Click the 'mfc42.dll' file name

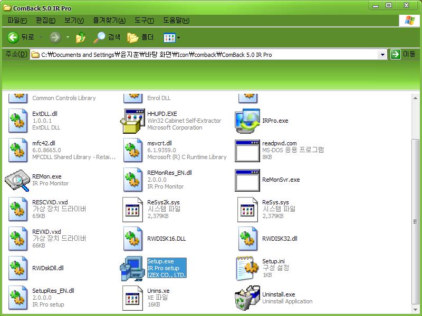(x=44, y=143)
